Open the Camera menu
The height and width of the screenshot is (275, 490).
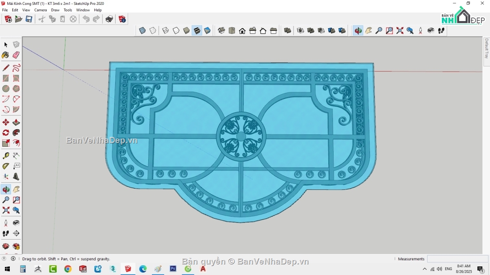tap(40, 10)
